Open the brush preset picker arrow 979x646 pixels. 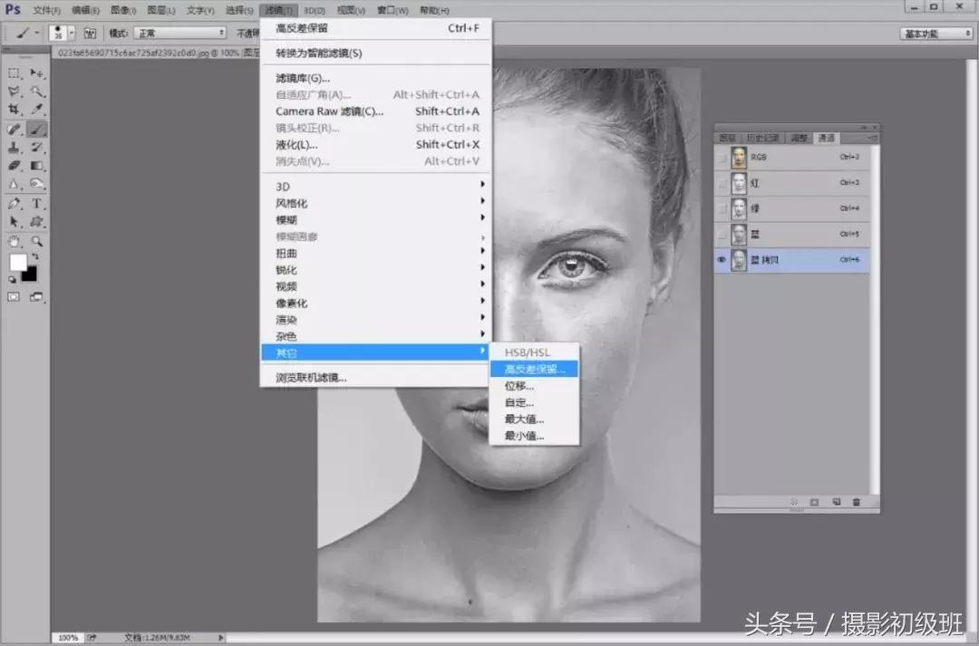pyautogui.click(x=72, y=33)
